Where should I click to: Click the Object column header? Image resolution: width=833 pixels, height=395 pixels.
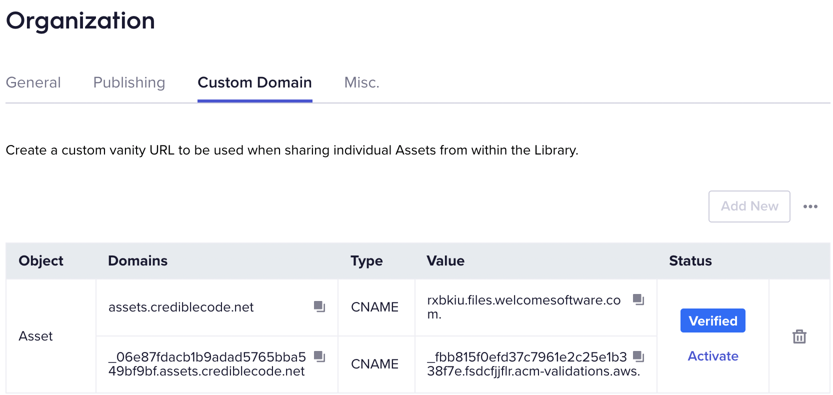click(41, 261)
